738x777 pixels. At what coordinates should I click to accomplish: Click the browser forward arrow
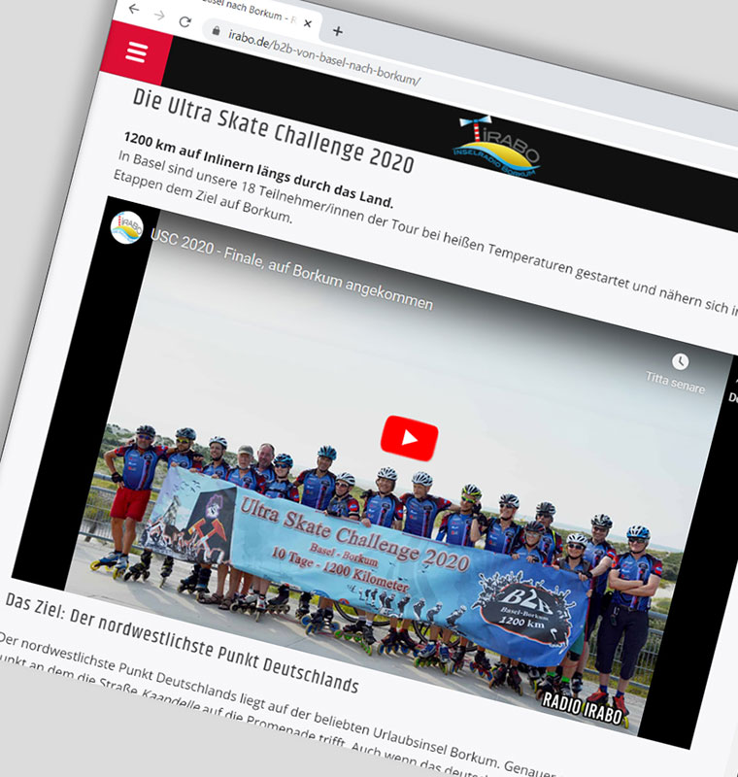[159, 16]
